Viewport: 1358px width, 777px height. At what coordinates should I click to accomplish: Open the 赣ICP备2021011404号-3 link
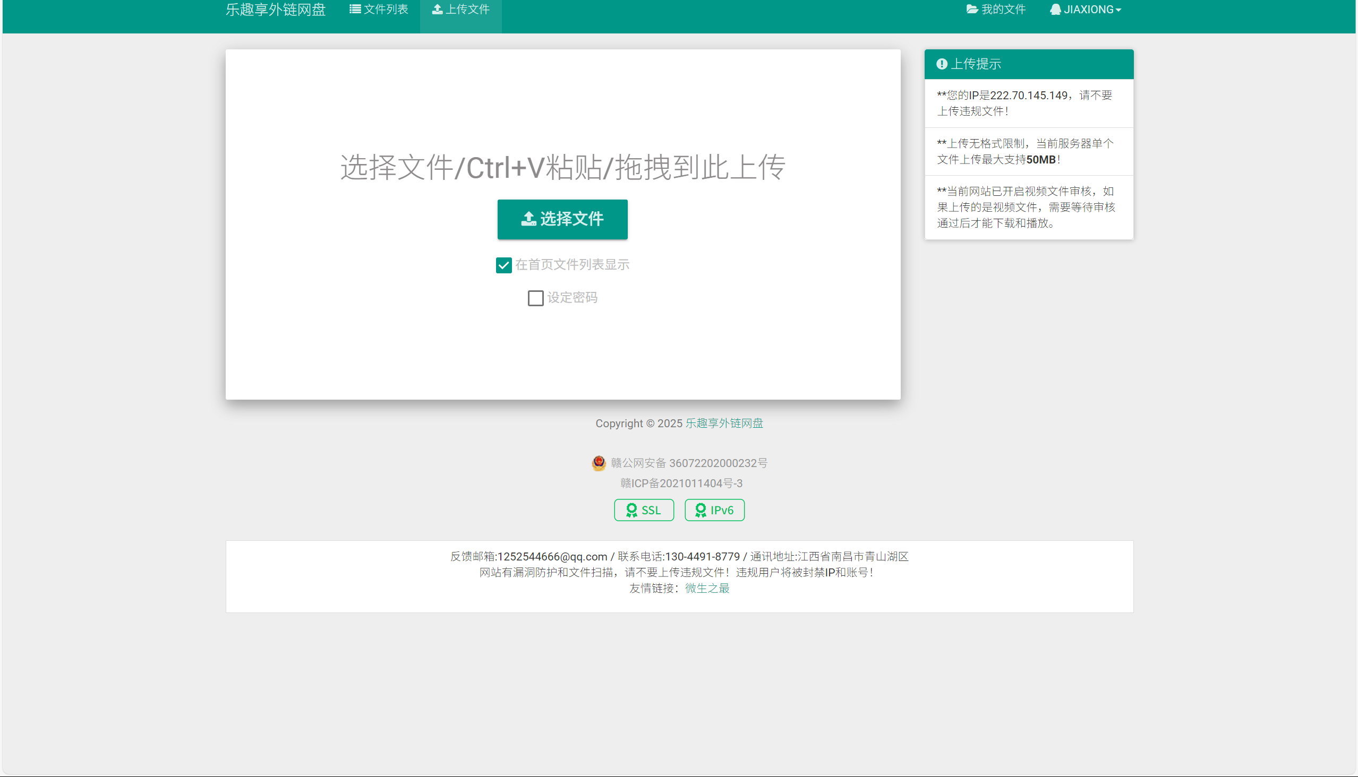[x=681, y=484]
